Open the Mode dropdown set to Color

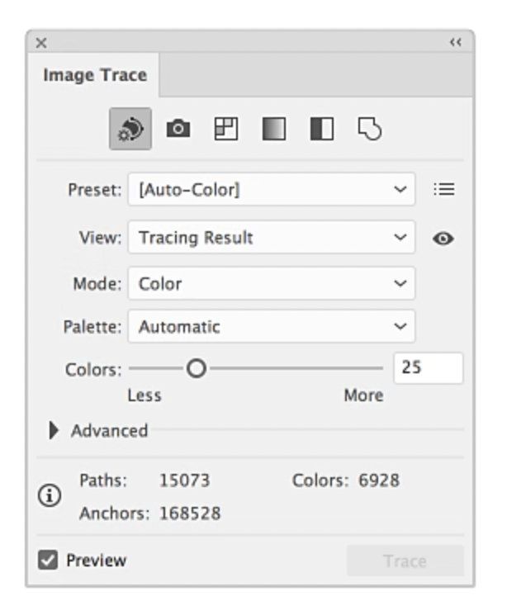coord(272,283)
